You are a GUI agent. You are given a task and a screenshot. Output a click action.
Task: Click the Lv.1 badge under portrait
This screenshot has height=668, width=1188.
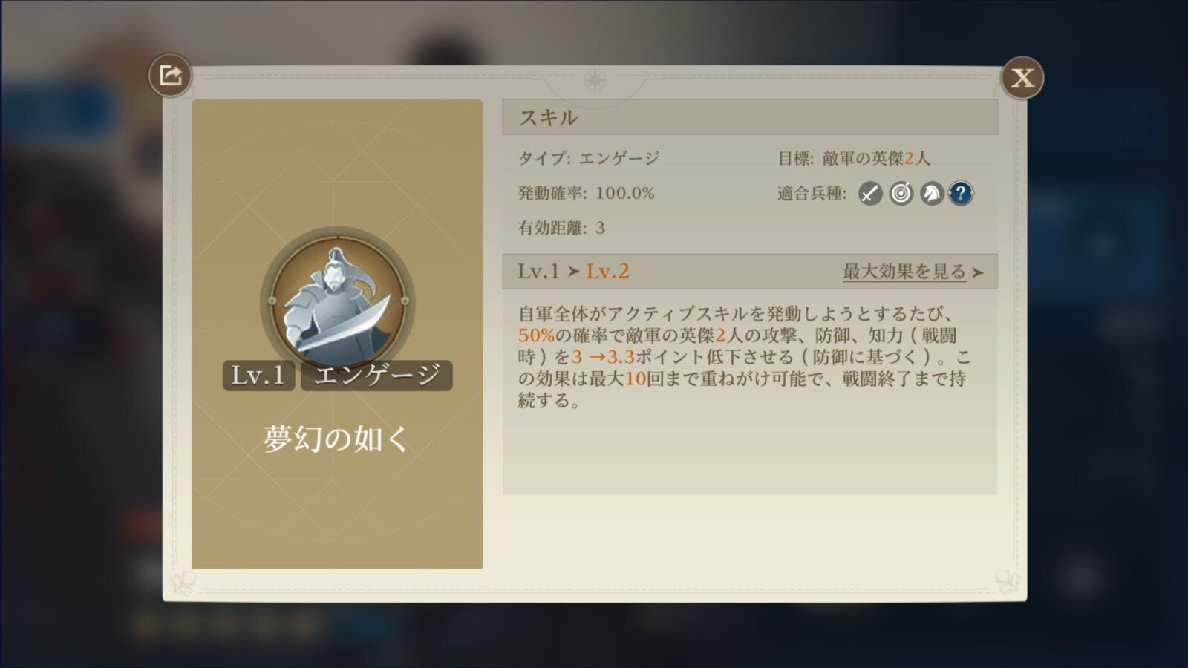[x=258, y=376]
